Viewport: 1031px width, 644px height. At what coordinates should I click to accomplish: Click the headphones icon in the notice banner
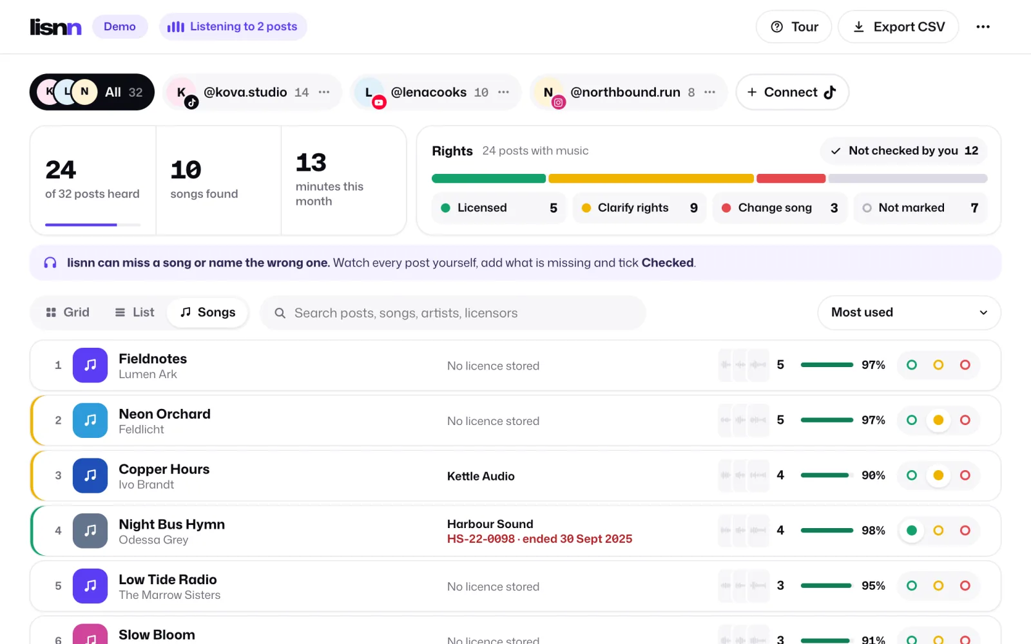[x=50, y=263]
